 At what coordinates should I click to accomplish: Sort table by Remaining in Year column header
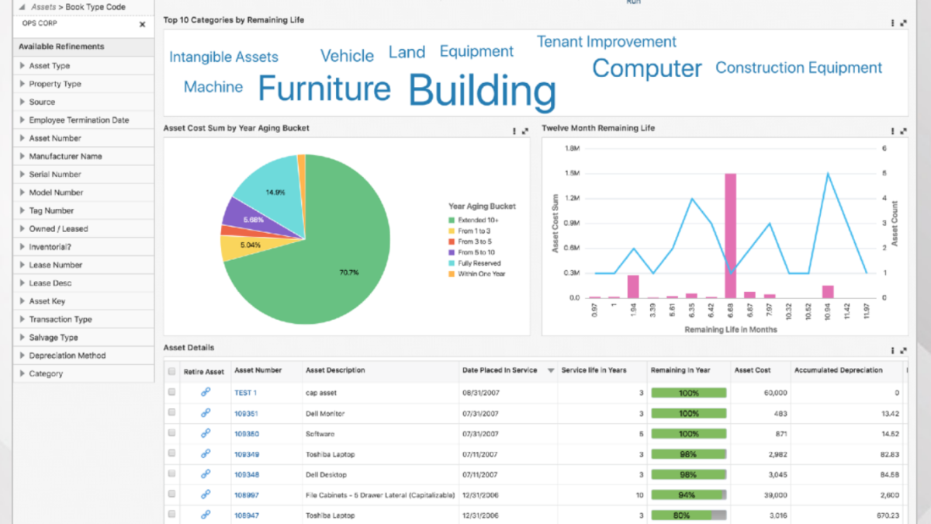680,371
